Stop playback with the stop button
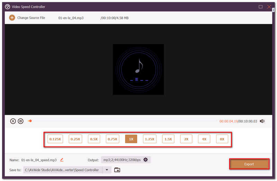This screenshot has width=277, height=181. (x=20, y=121)
